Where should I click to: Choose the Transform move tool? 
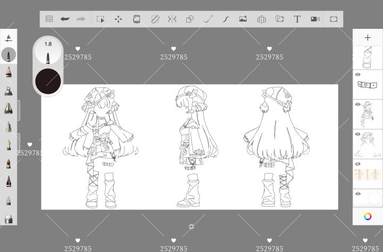pyautogui.click(x=119, y=19)
